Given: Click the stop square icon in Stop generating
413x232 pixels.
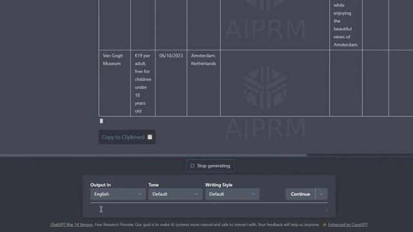Looking at the screenshot, I should pyautogui.click(x=192, y=166).
